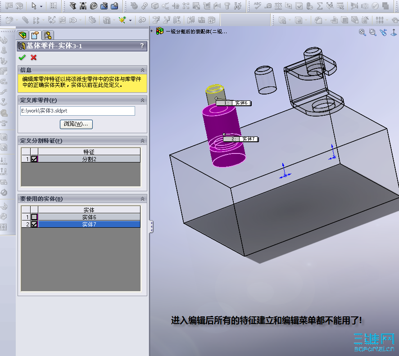Confirm with the green checkmark OK icon
The image size is (399, 356).
[x=22, y=58]
